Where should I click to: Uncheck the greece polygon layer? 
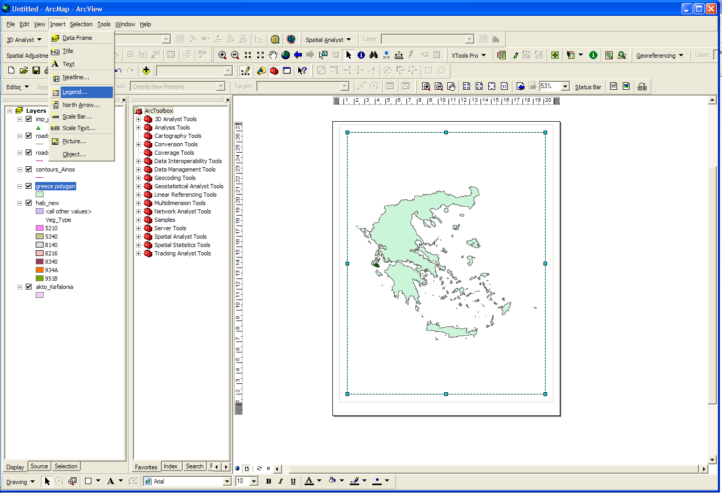click(x=28, y=186)
